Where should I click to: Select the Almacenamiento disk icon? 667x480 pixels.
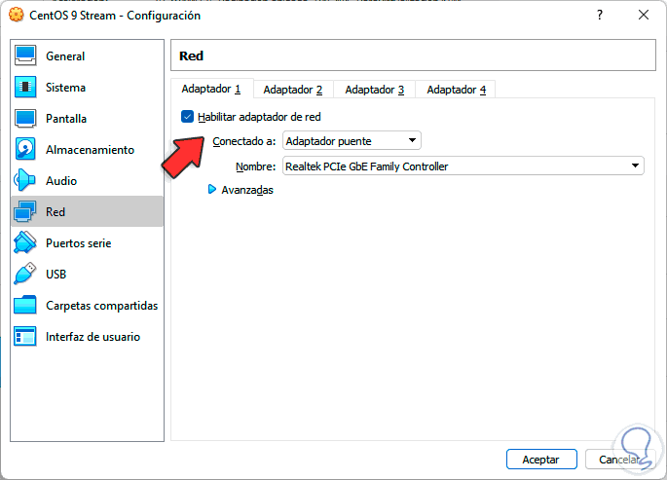click(26, 150)
